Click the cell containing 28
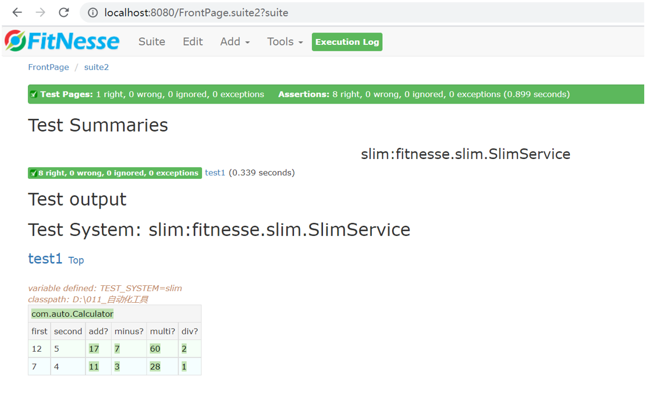The image size is (646, 396). click(x=162, y=366)
